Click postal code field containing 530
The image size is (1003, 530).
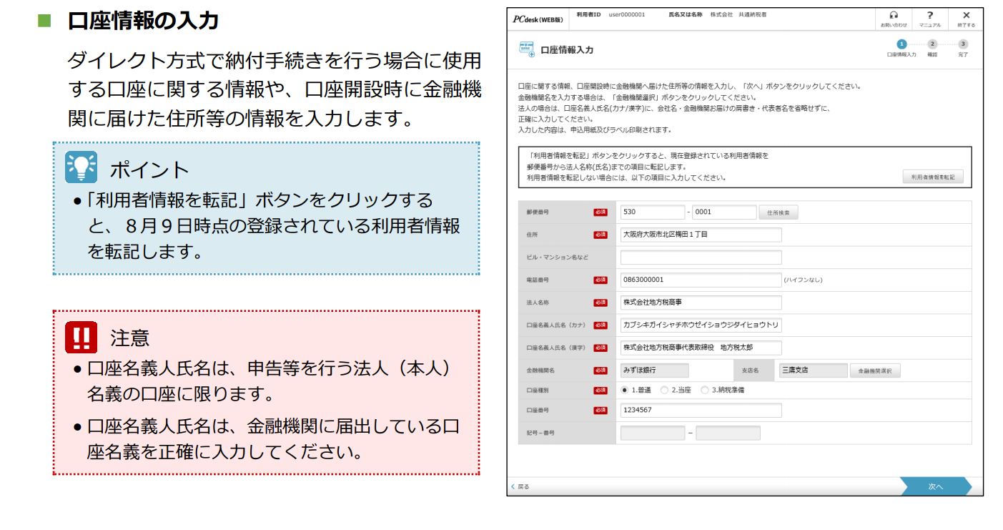point(653,212)
